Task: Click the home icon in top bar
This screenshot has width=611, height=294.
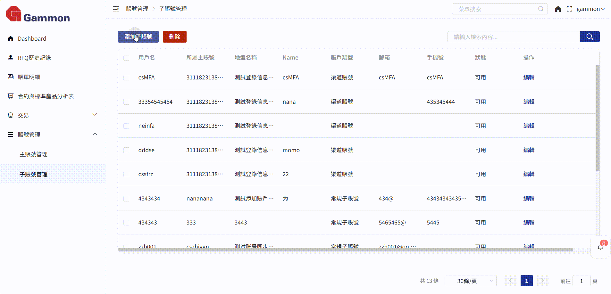Action: [558, 9]
